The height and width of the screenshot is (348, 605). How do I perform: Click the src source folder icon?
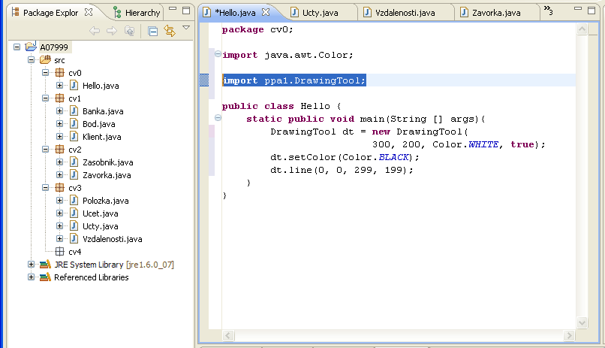pos(45,60)
